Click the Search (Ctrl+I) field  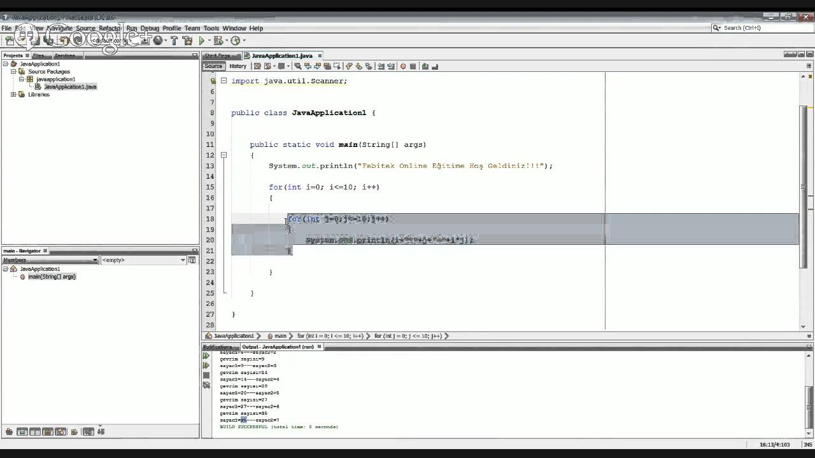point(762,28)
